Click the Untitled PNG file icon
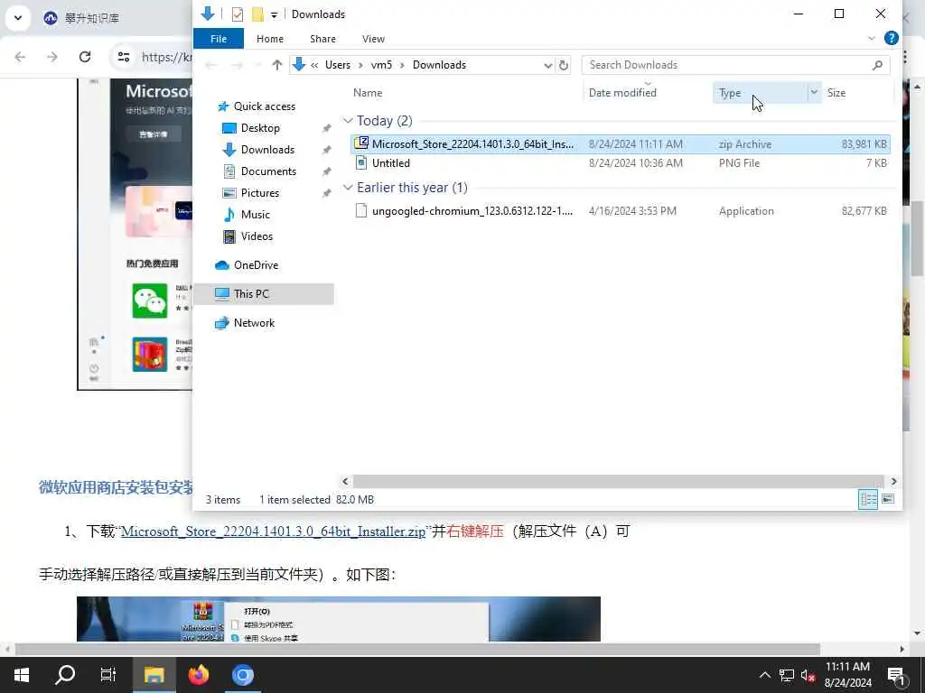This screenshot has height=693, width=925. click(x=361, y=163)
